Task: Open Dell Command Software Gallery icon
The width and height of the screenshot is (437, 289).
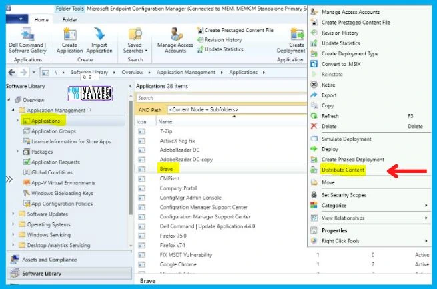Action: point(27,34)
